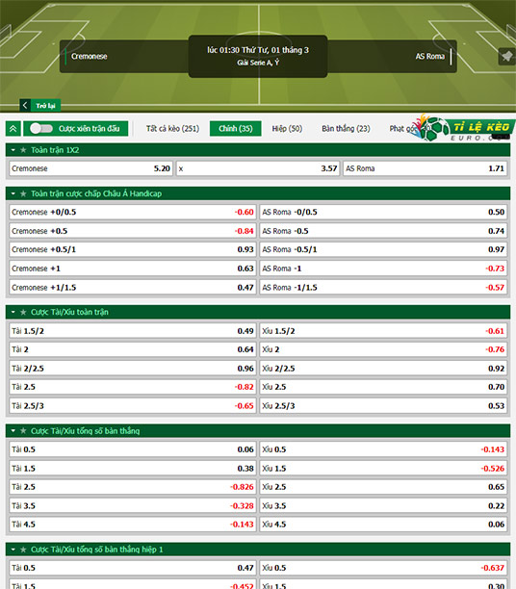
Task: Click the Trở lại back button
Action: [x=39, y=106]
